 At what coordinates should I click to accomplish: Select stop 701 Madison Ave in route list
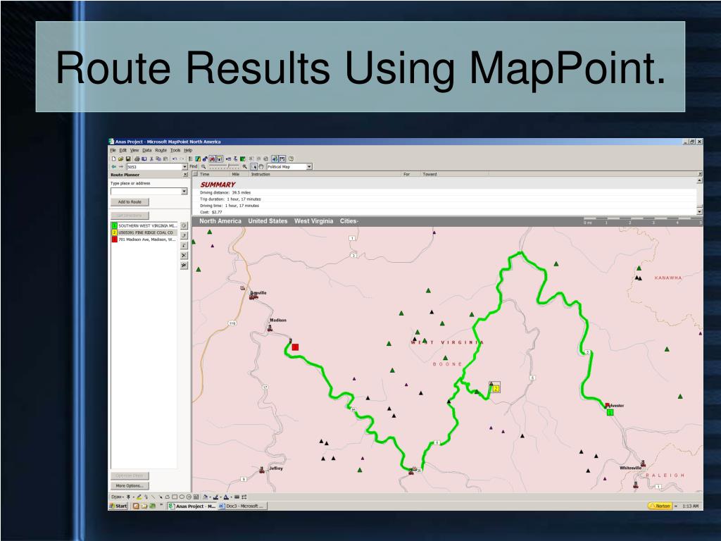pyautogui.click(x=144, y=240)
